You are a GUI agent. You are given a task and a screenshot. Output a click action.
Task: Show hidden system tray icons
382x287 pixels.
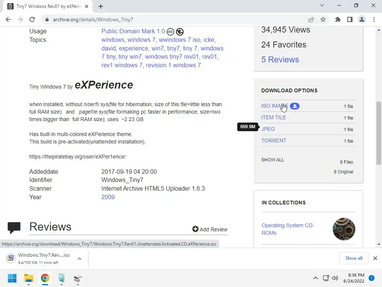point(316,278)
